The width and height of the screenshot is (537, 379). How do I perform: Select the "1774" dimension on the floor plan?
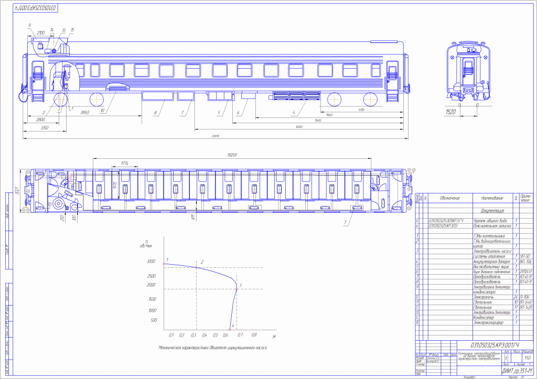(x=125, y=164)
